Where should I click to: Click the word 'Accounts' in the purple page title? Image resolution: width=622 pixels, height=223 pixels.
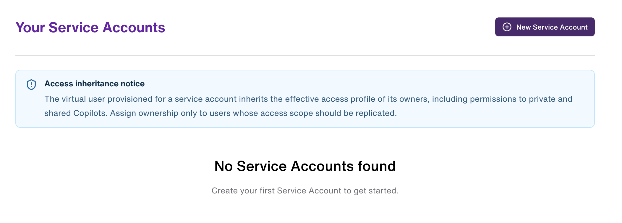(134, 28)
